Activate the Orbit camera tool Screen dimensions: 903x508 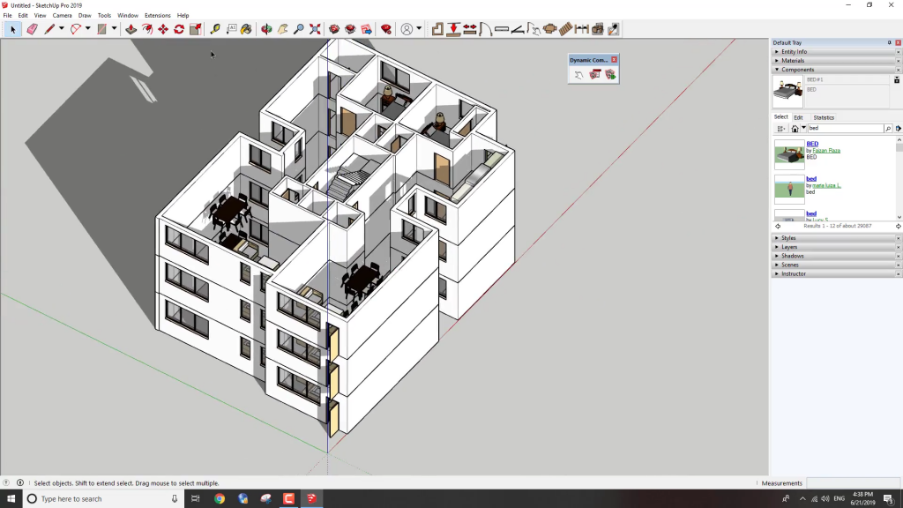tap(267, 29)
